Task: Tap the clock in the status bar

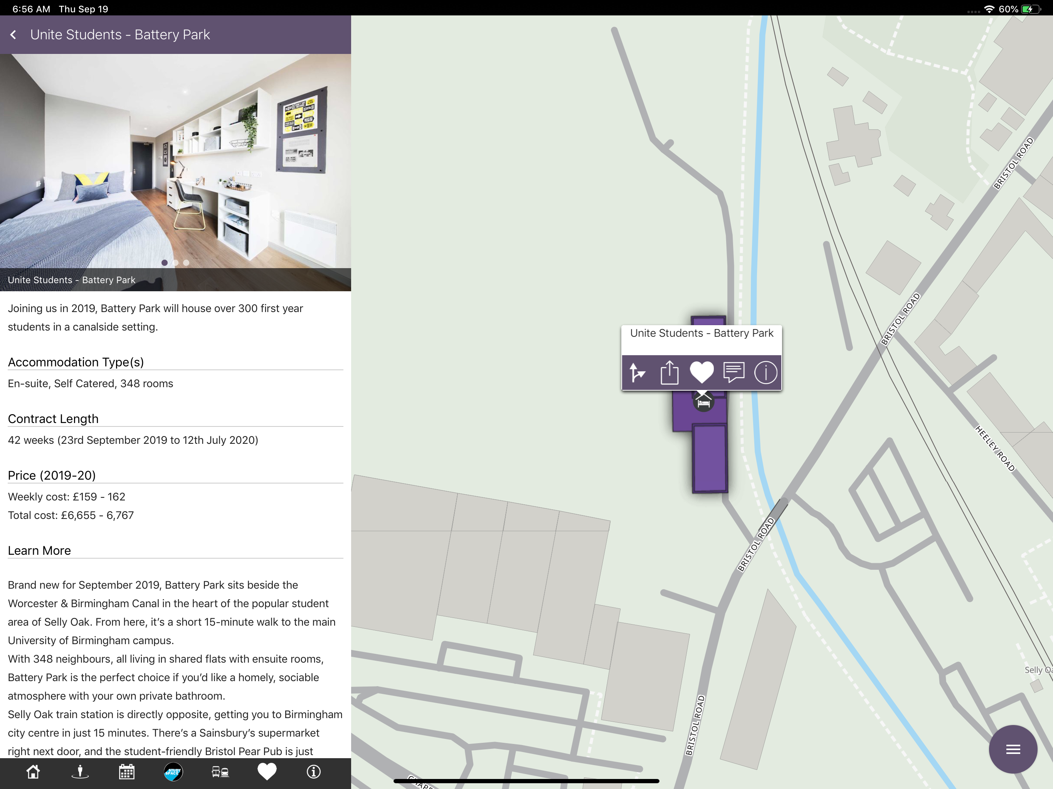Action: [x=31, y=9]
